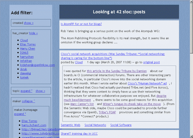The height and width of the screenshot is (138, 193).
Task: Choose tomek from the creator list
Action: click(25, 77)
